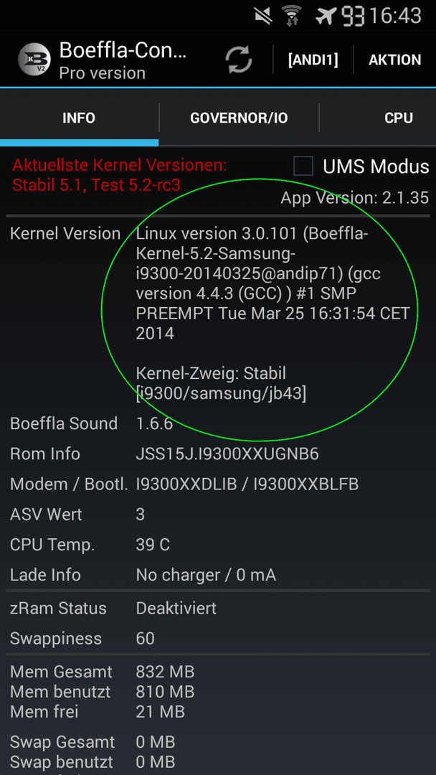The height and width of the screenshot is (775, 436).
Task: Select the INFO tab
Action: (79, 118)
